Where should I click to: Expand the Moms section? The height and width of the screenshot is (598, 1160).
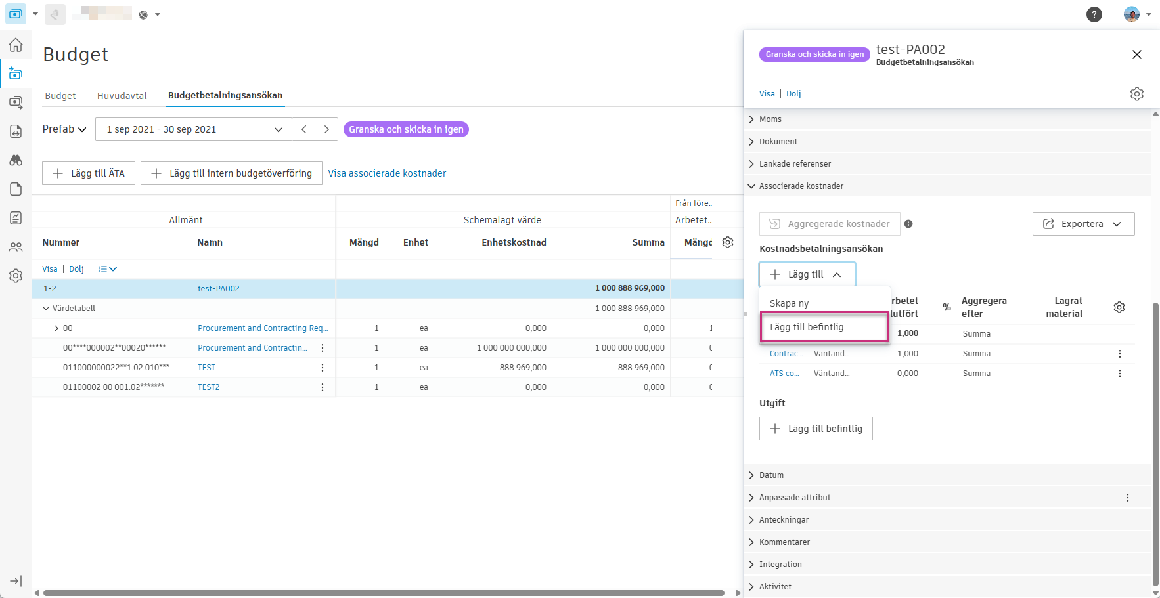click(948, 119)
